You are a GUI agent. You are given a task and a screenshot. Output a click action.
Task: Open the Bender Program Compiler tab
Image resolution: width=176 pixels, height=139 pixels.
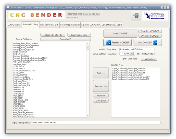point(70,25)
